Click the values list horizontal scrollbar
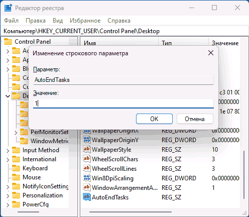This screenshot has width=249, height=217. [x=131, y=212]
